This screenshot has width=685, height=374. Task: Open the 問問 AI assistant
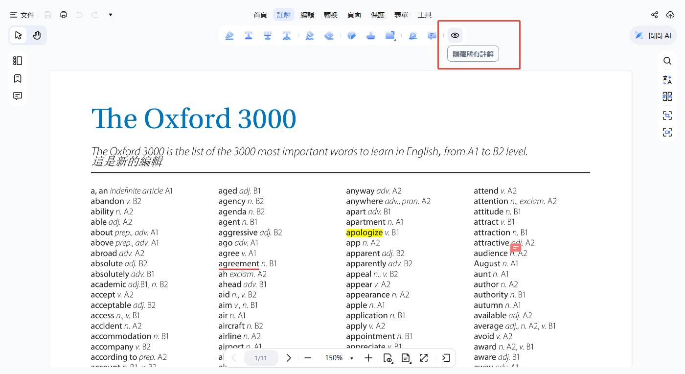(653, 35)
